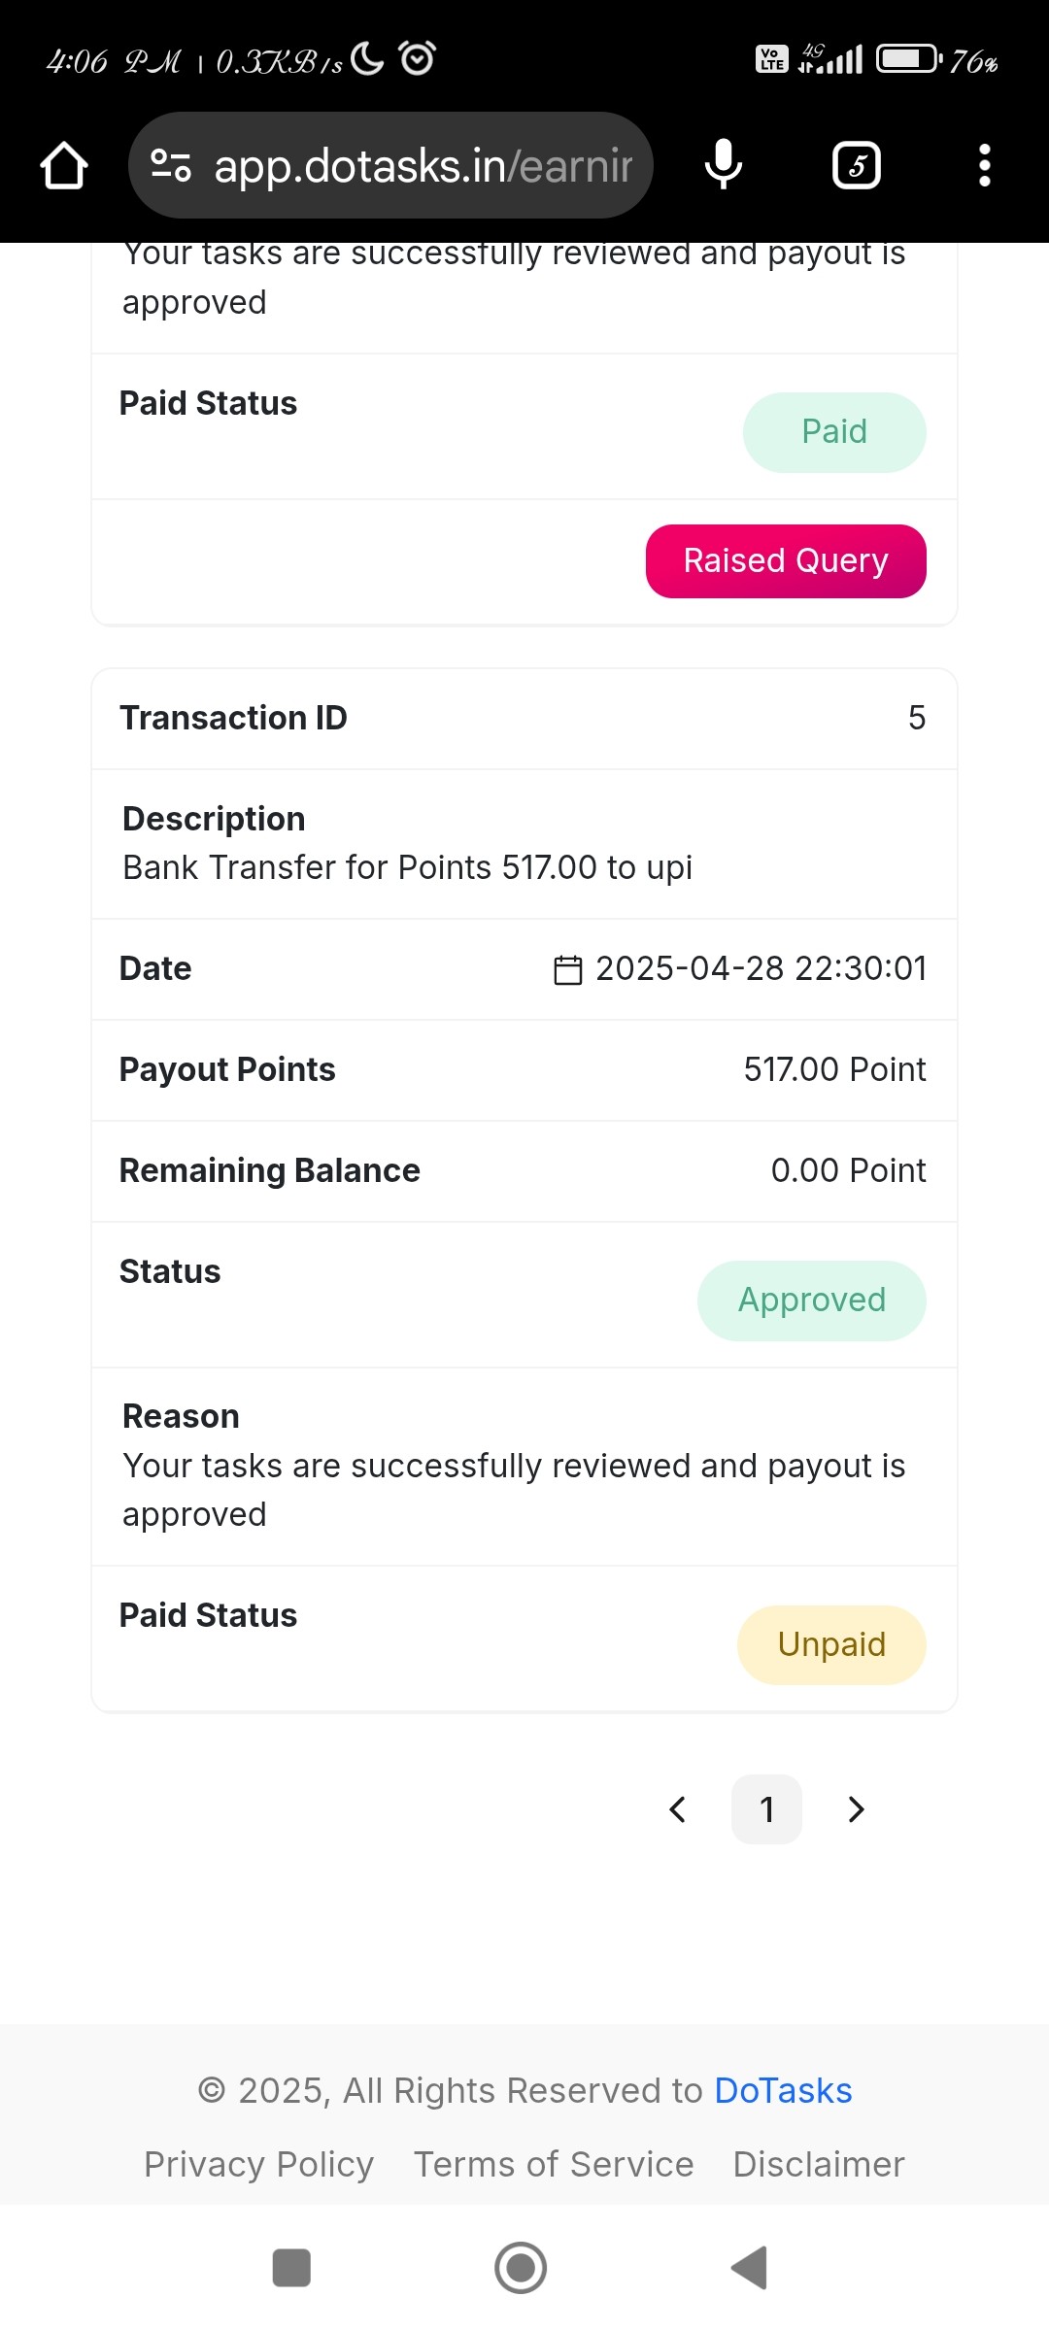Click the calendar icon beside the date

[x=567, y=969]
